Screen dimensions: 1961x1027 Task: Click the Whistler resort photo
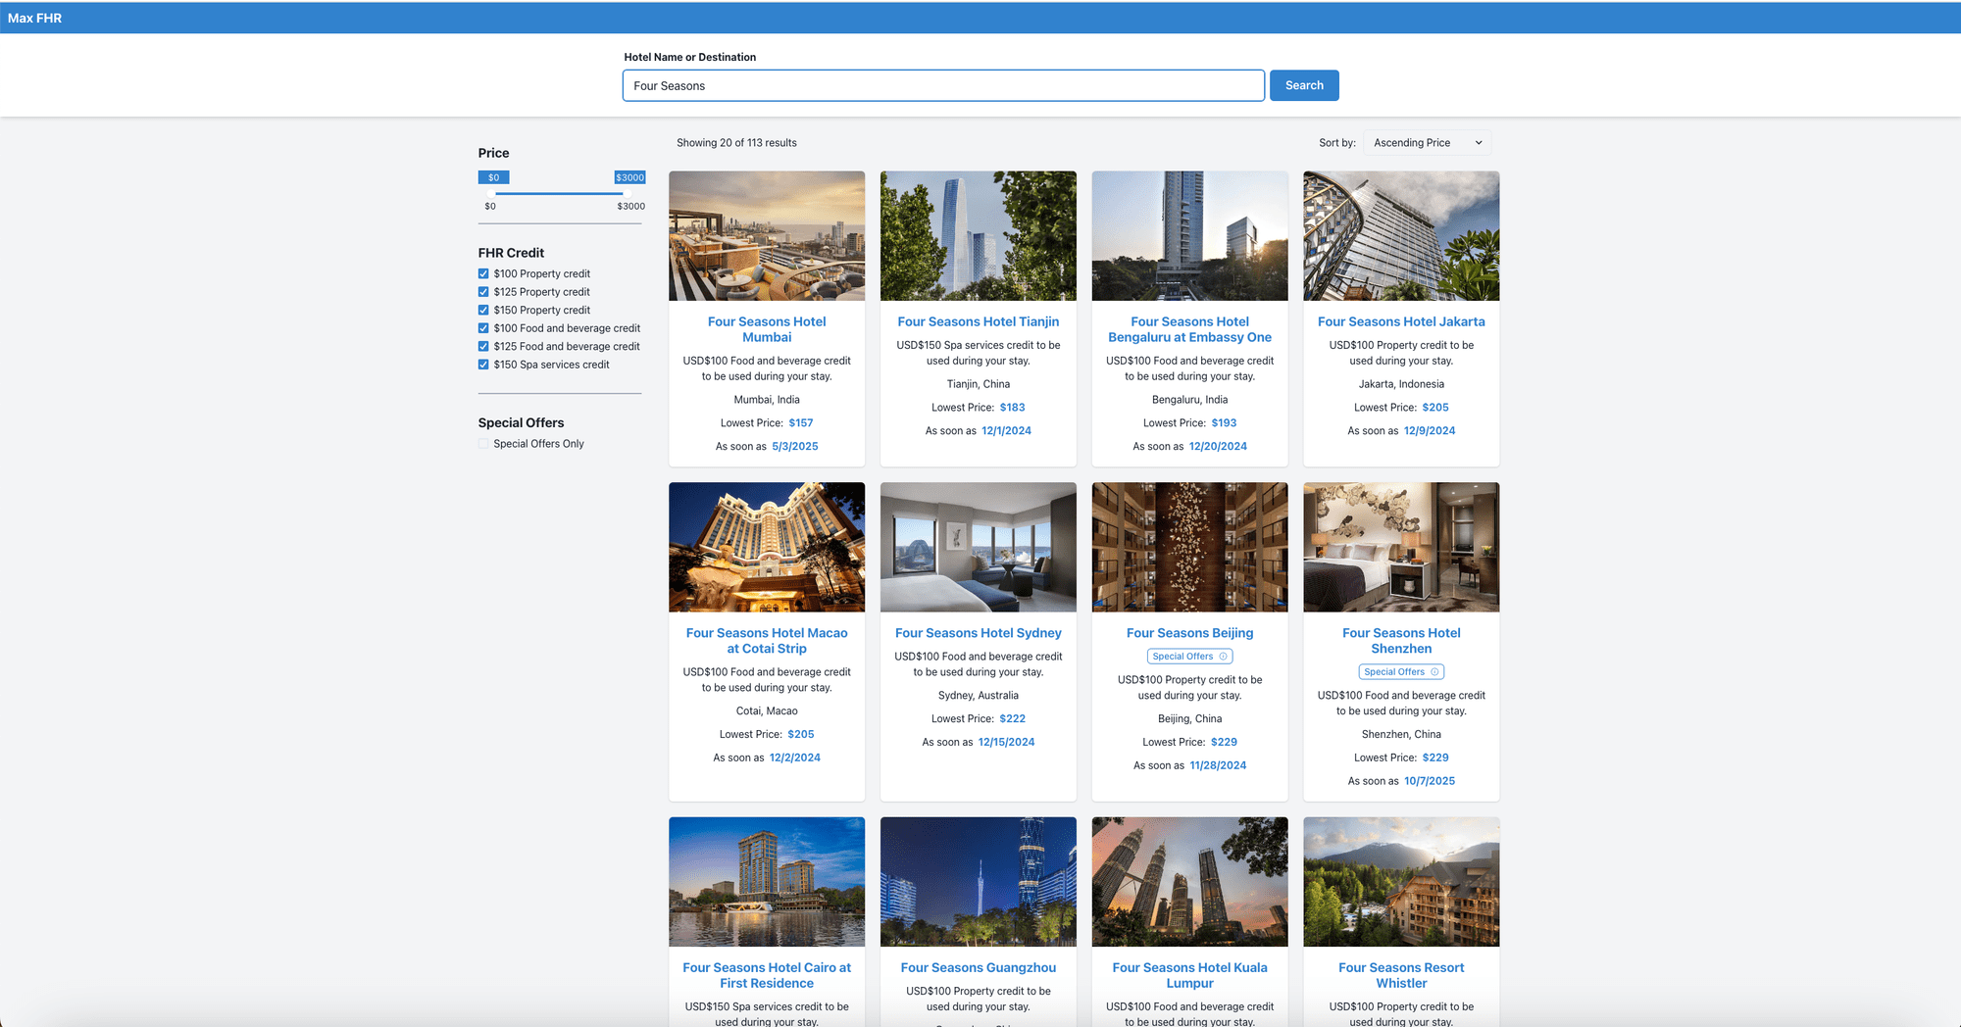[1401, 882]
